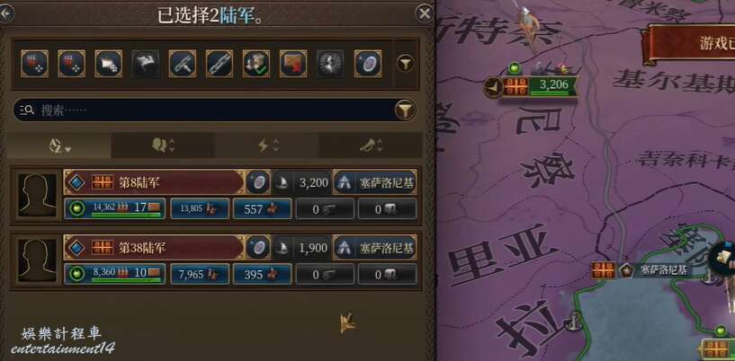Sort armies by the lightning bolt column
735x361 pixels.
268,145
